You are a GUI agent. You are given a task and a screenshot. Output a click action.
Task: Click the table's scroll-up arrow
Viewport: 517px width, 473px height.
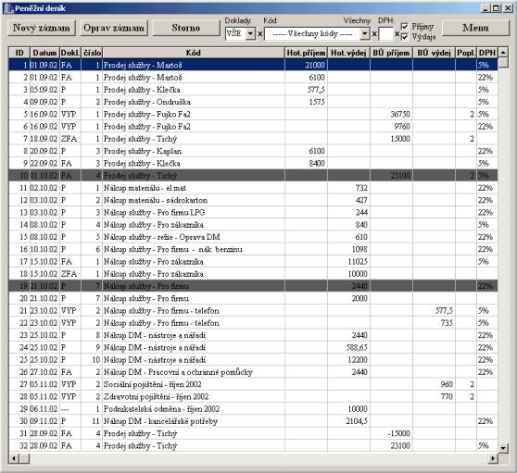(503, 53)
